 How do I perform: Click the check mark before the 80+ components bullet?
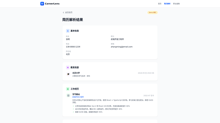coord(73,109)
